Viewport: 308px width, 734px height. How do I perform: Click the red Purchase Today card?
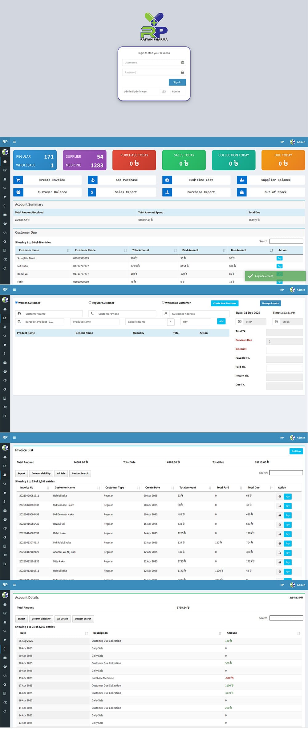[x=134, y=160]
